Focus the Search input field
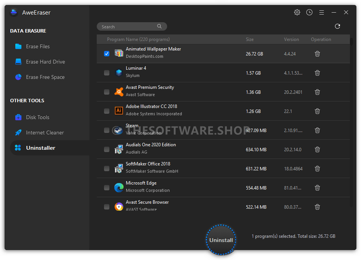 tap(132, 26)
